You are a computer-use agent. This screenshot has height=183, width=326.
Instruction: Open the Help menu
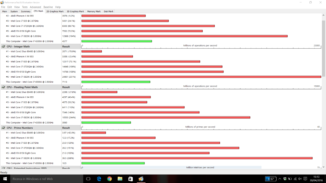58,7
